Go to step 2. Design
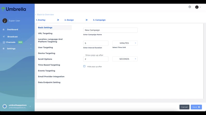206x115 pixels. [x=69, y=20]
